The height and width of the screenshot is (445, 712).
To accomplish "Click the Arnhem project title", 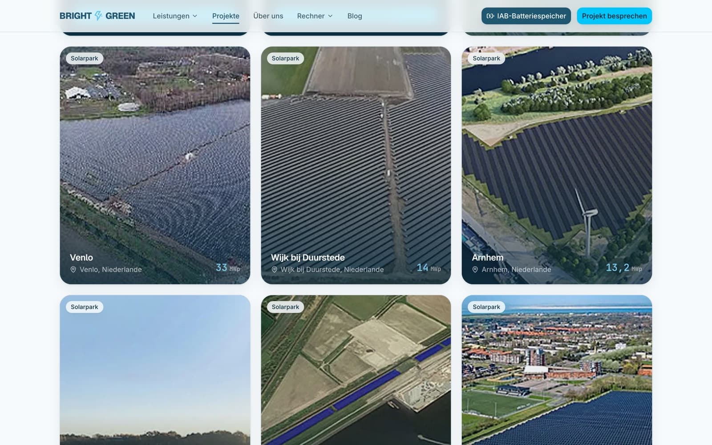I will tap(488, 257).
